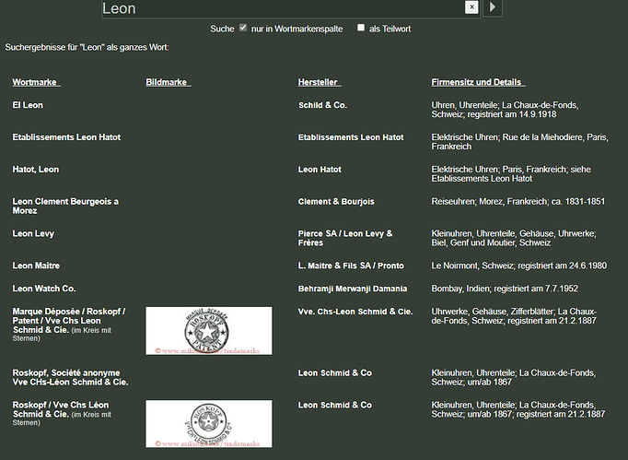The image size is (628, 460).
Task: Click details "Rue de la Miehodiere, Paris"
Action: click(x=555, y=137)
